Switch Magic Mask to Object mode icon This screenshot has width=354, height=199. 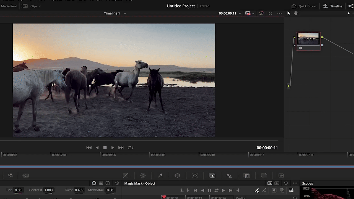(270, 183)
